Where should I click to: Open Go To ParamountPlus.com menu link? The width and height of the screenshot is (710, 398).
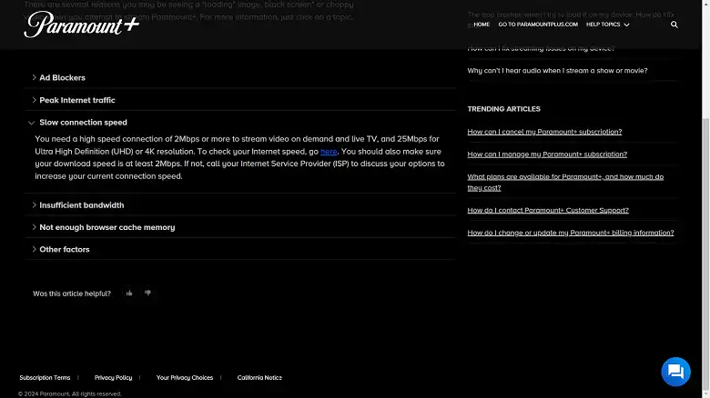[538, 25]
